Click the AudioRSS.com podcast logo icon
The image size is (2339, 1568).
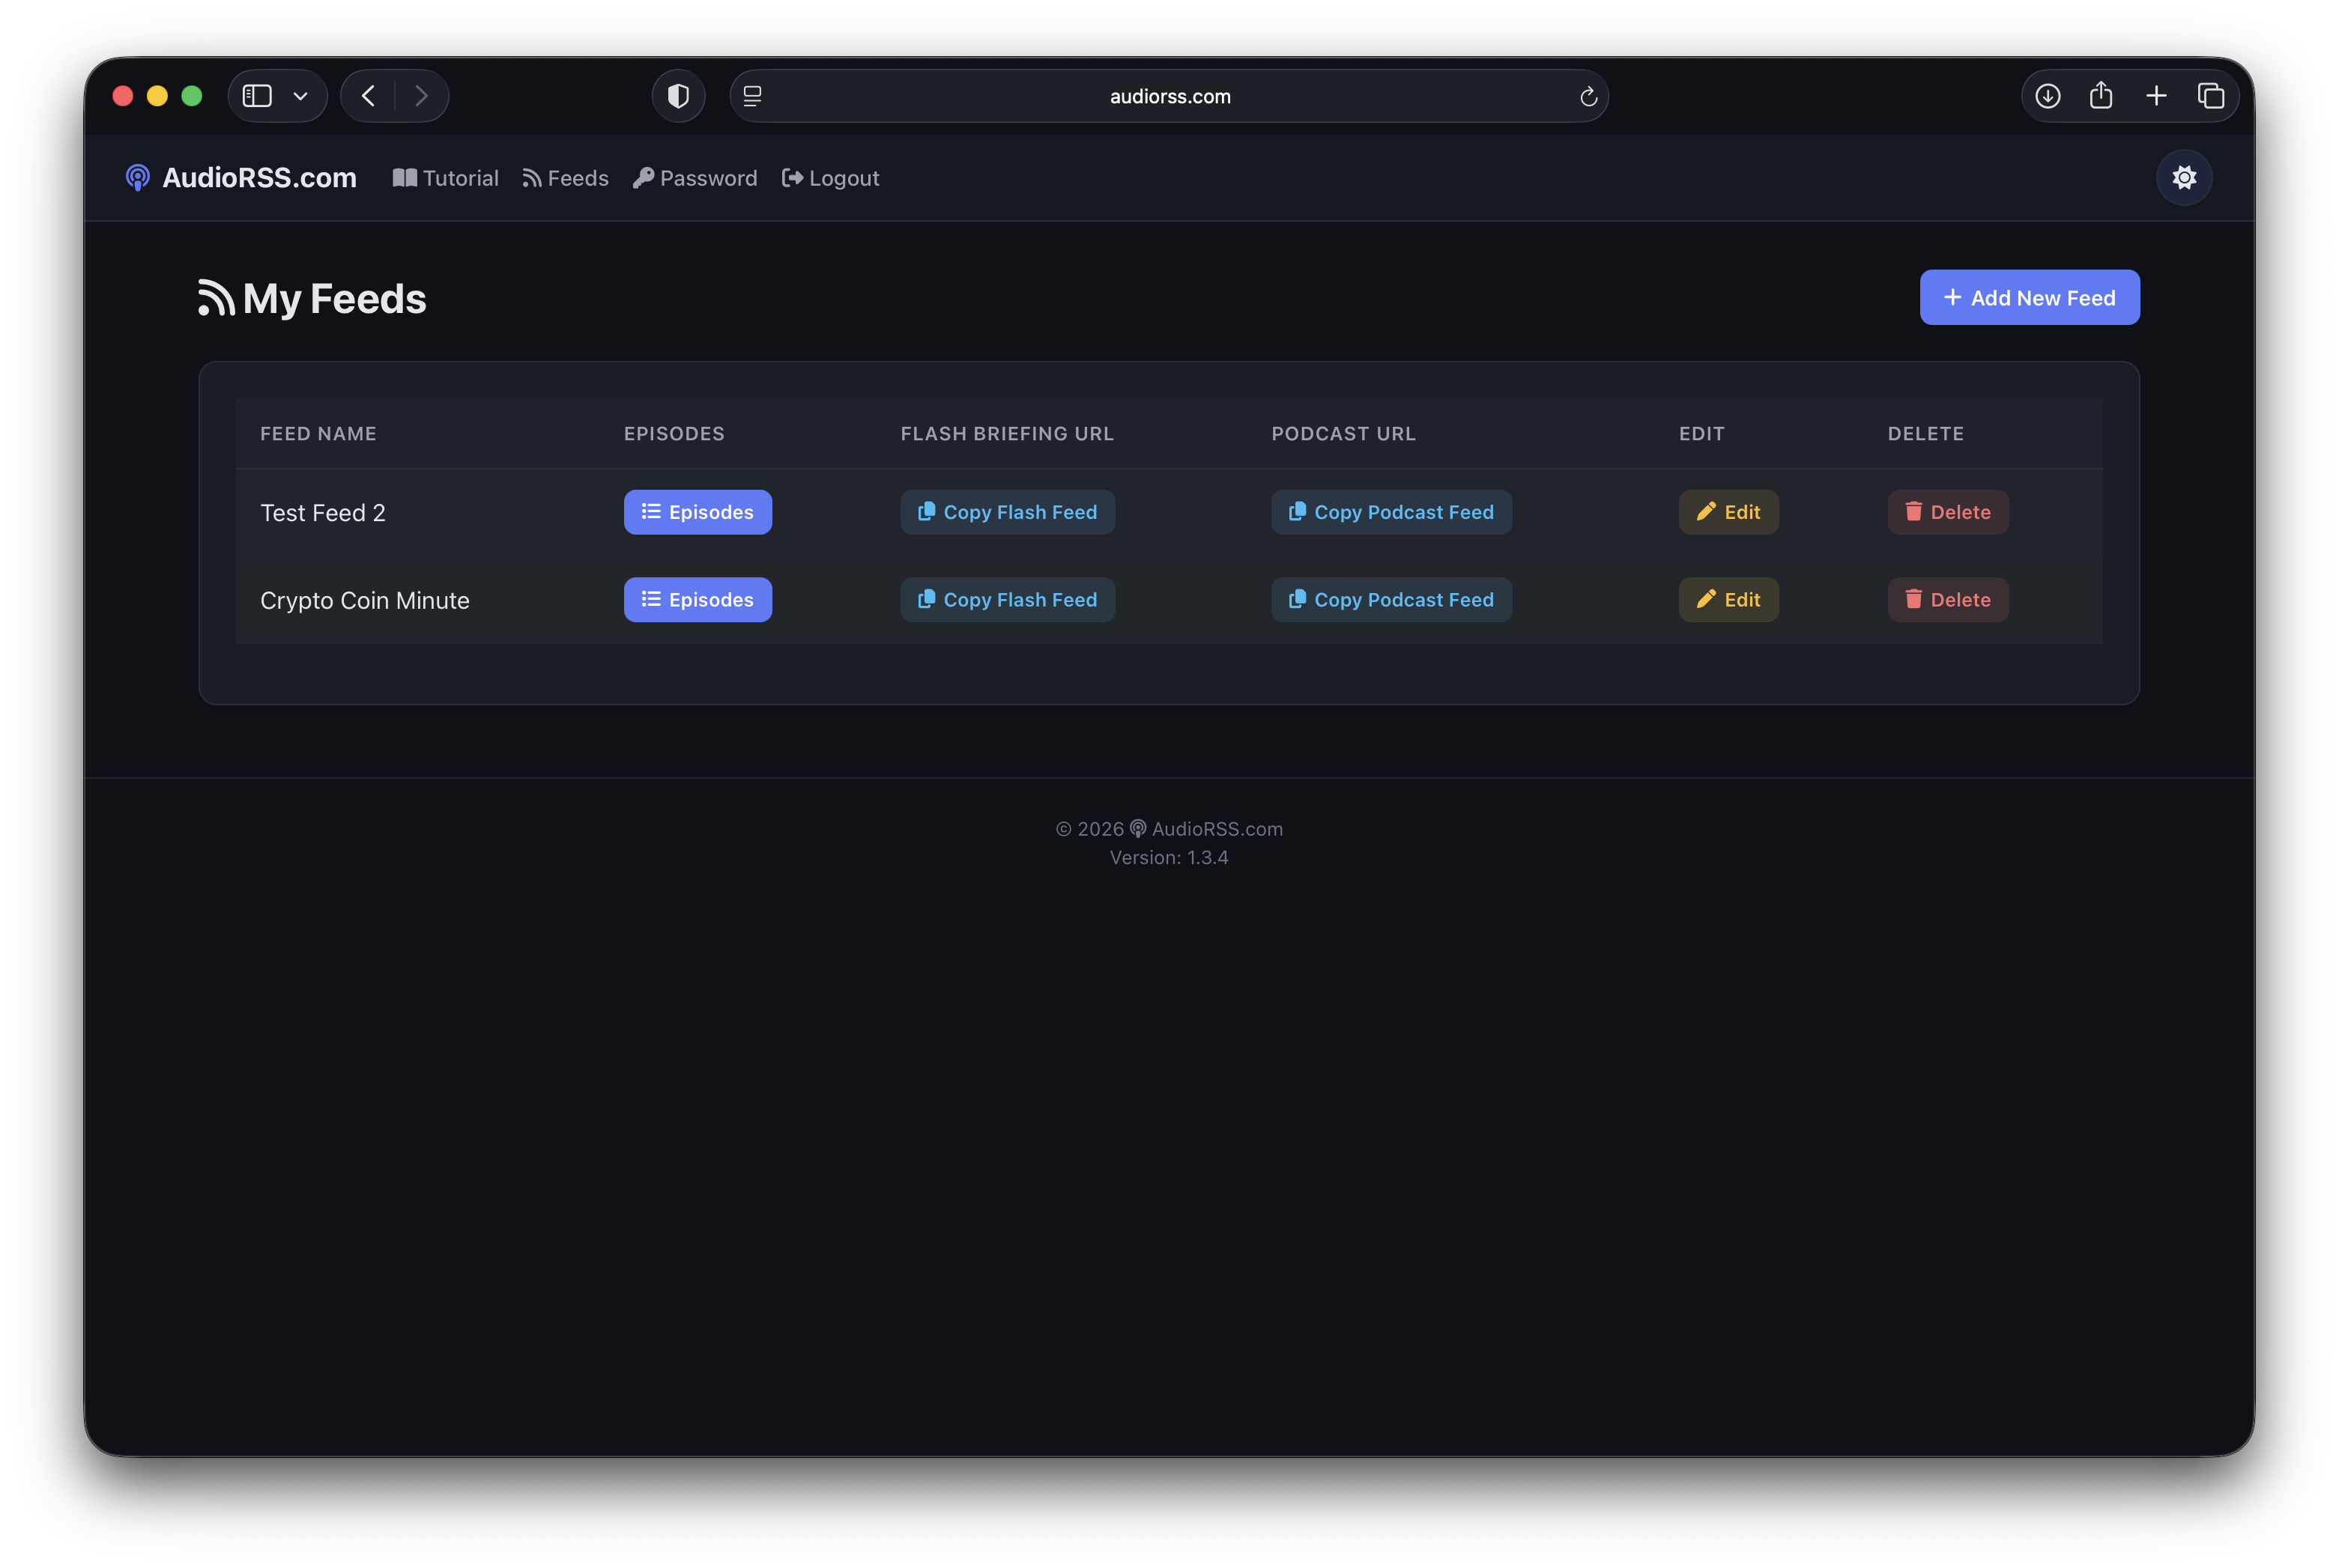[138, 177]
